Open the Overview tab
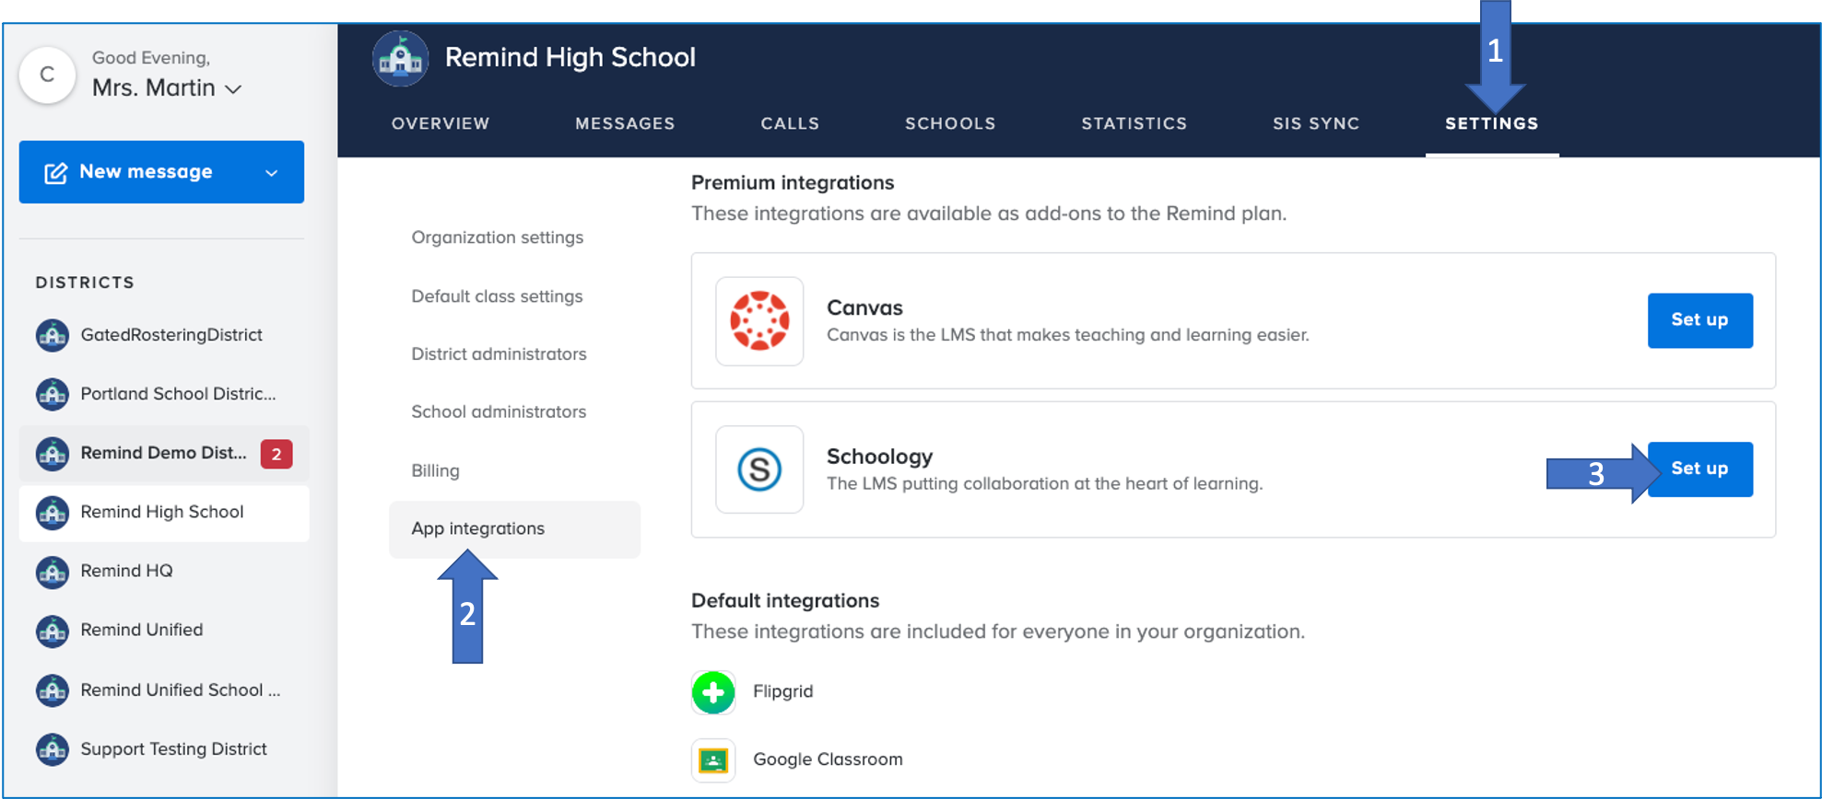The height and width of the screenshot is (799, 1822). pyautogui.click(x=441, y=123)
